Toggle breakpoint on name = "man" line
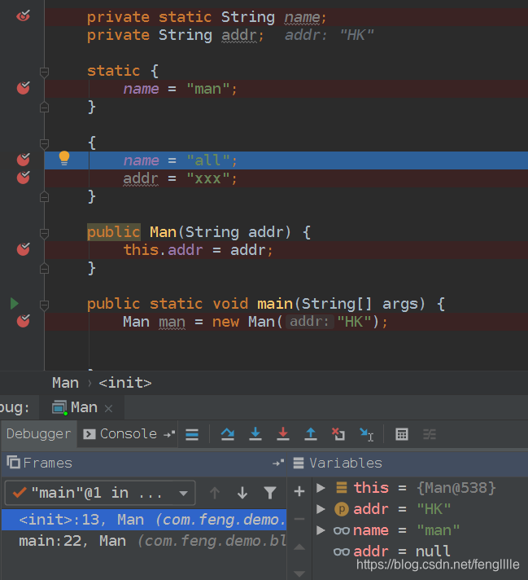 click(x=24, y=88)
